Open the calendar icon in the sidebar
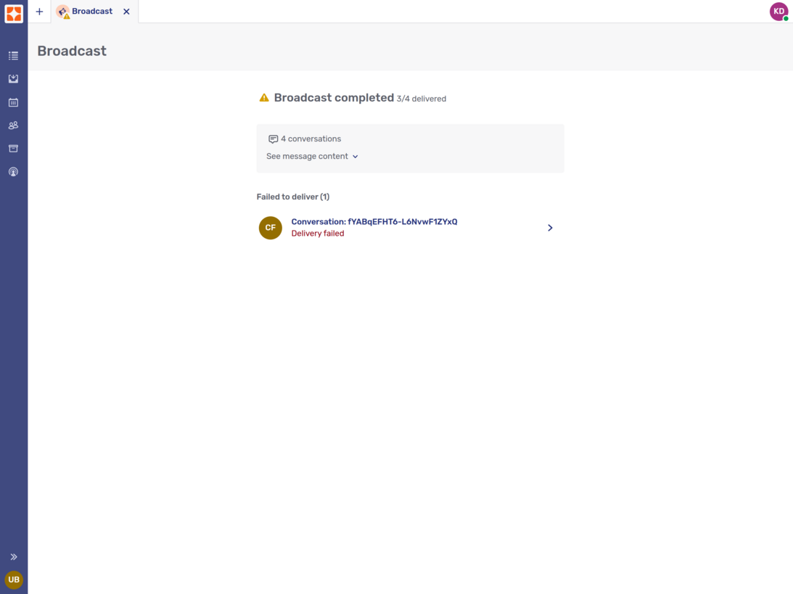 [x=13, y=102]
